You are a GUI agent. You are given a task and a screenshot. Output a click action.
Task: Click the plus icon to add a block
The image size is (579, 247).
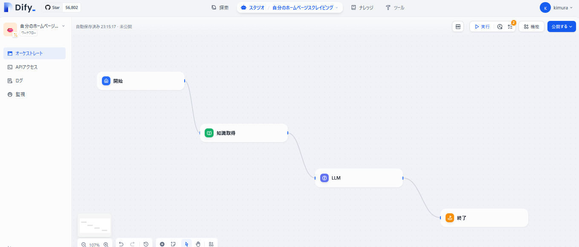pyautogui.click(x=162, y=244)
